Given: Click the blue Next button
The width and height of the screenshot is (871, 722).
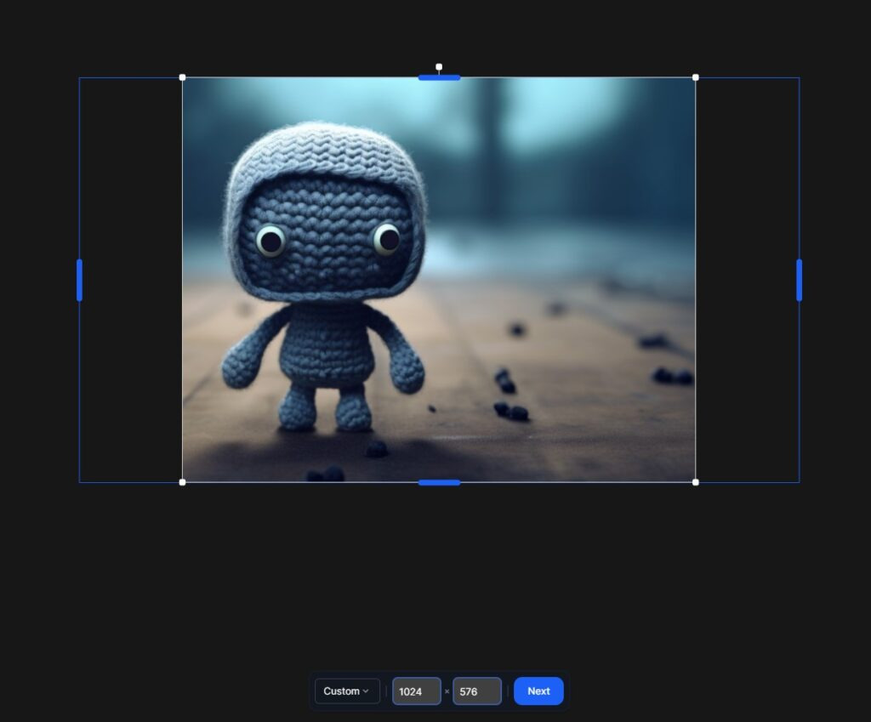Looking at the screenshot, I should pyautogui.click(x=538, y=691).
